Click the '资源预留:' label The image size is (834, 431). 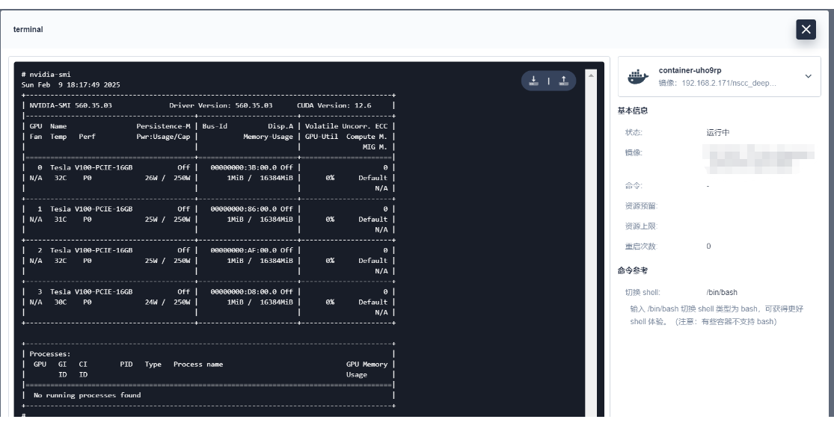[x=641, y=205]
